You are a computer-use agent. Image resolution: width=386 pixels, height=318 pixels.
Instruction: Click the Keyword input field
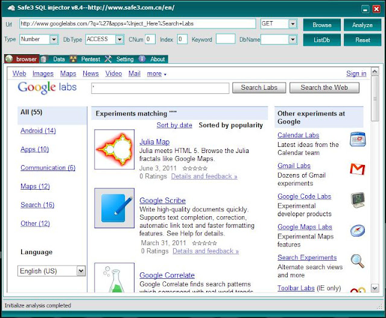[x=226, y=39]
